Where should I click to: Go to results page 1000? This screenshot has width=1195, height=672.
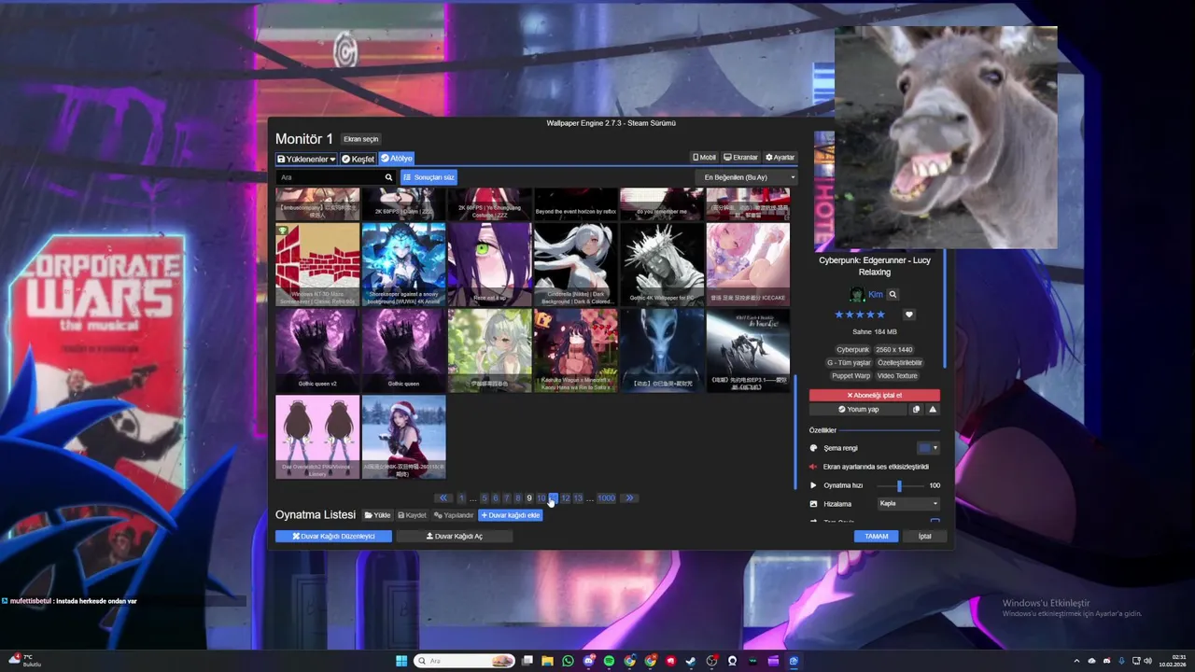[606, 498]
